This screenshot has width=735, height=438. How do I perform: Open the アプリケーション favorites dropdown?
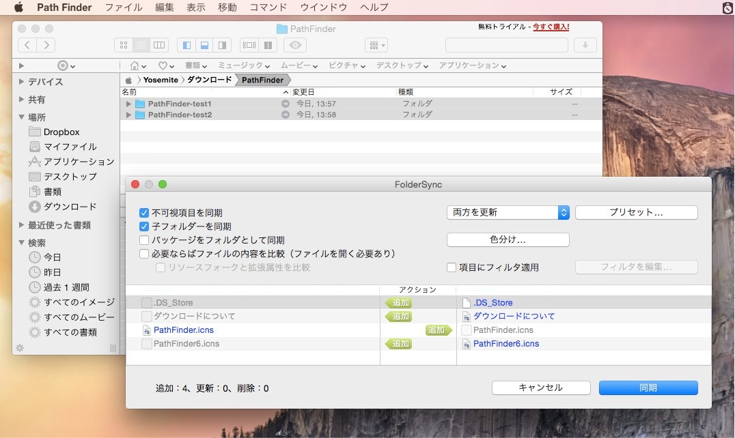(473, 65)
